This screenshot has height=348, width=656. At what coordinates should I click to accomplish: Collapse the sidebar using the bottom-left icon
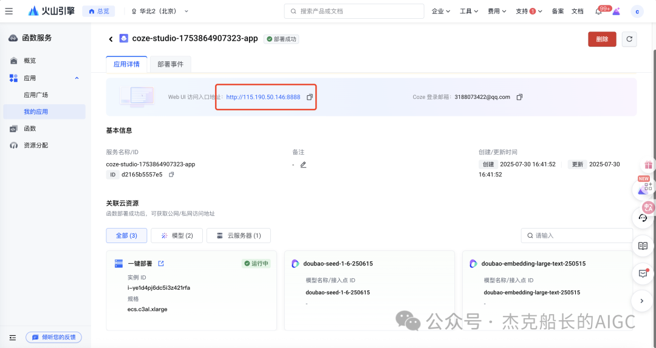[x=13, y=338]
